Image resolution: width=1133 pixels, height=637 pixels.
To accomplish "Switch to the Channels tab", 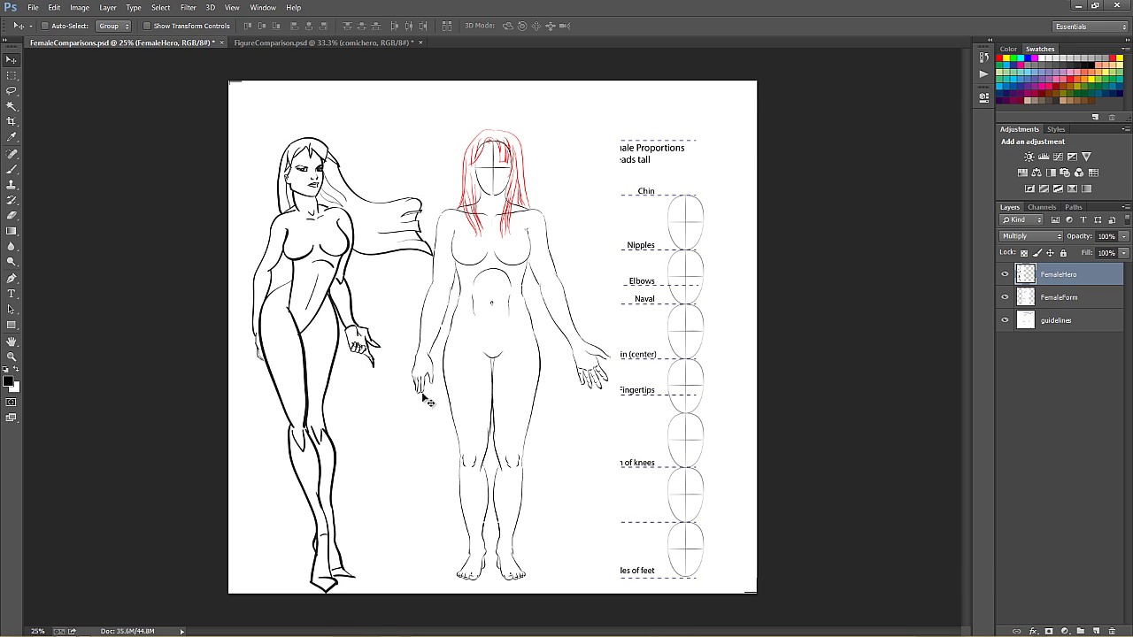I will (1041, 207).
